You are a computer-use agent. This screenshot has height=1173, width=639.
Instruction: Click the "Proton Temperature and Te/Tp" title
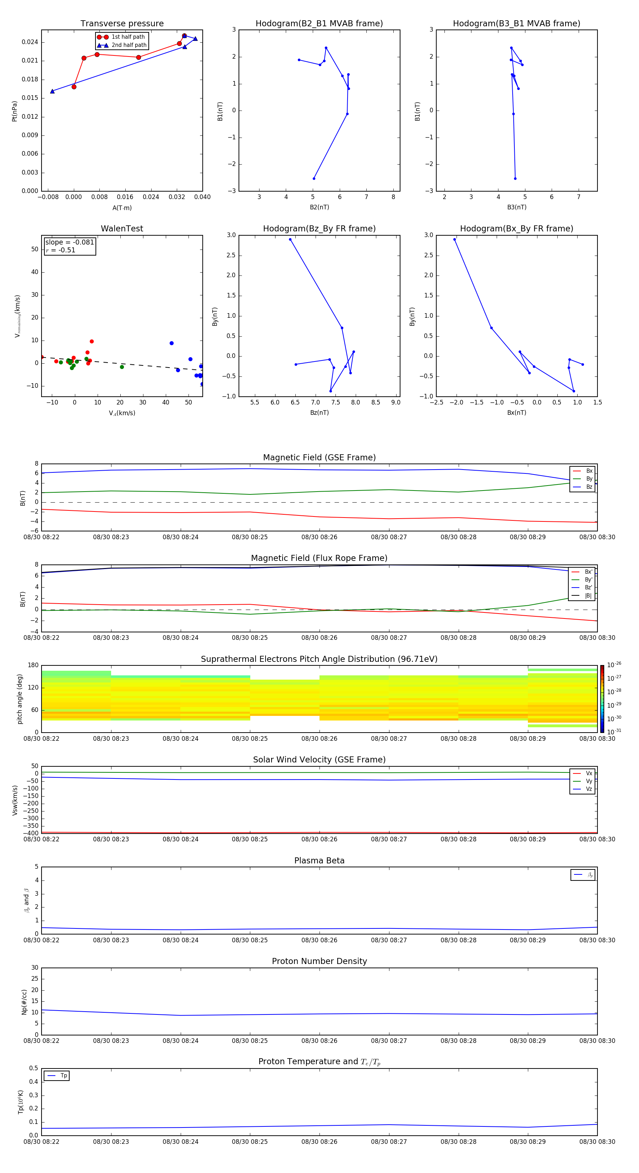click(x=319, y=1062)
